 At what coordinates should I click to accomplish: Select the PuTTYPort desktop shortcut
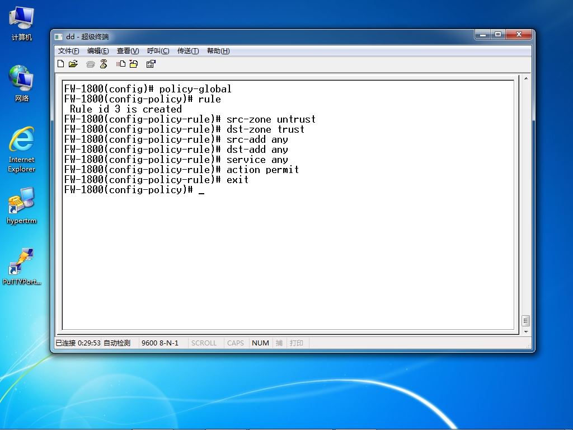click(x=22, y=267)
